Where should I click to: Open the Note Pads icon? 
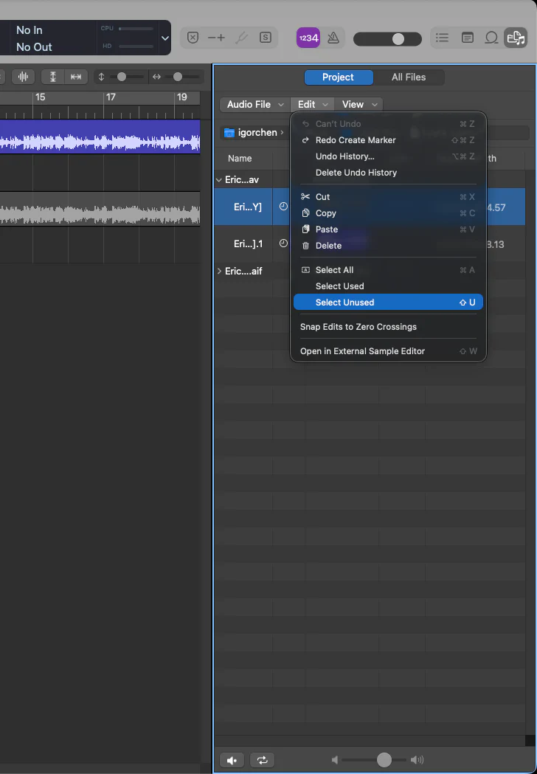(467, 38)
